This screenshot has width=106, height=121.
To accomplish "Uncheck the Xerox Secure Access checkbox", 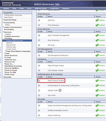I will point(39,81).
